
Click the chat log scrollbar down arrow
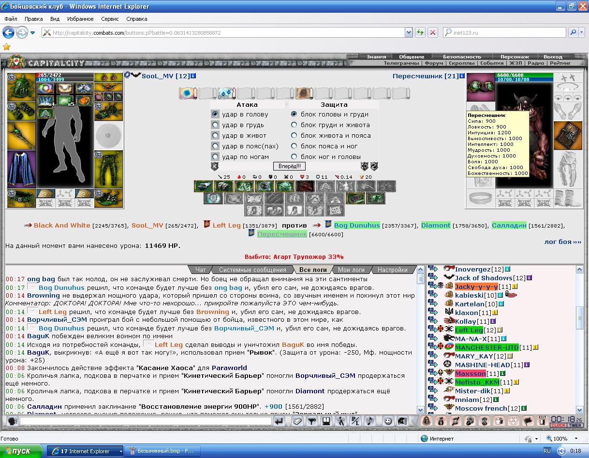tap(420, 410)
